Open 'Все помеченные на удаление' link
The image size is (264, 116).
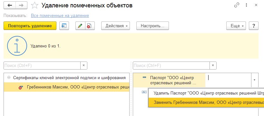pos(60,16)
